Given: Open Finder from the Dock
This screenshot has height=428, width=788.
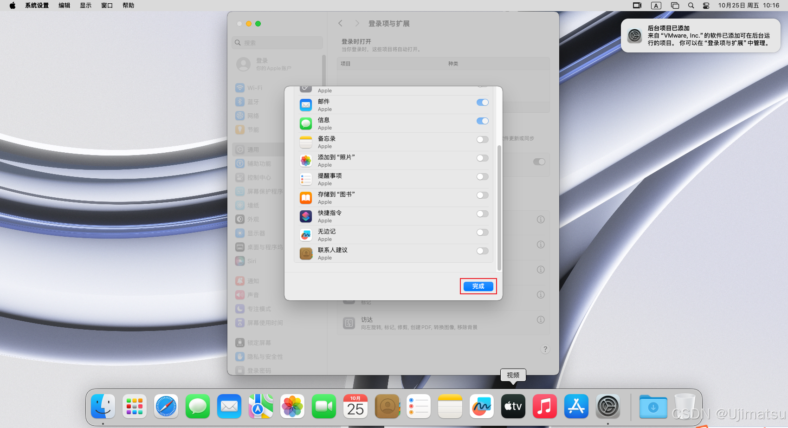Looking at the screenshot, I should 103,406.
